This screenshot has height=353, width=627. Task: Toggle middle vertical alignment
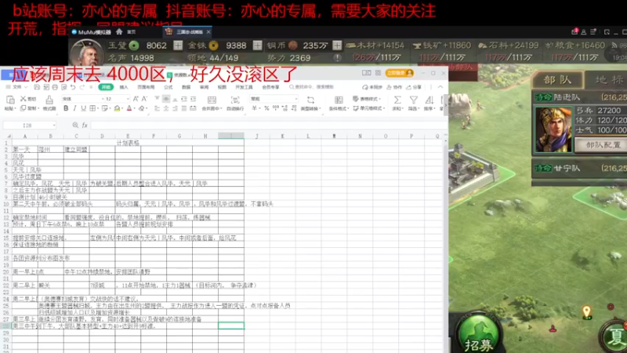pos(166,99)
